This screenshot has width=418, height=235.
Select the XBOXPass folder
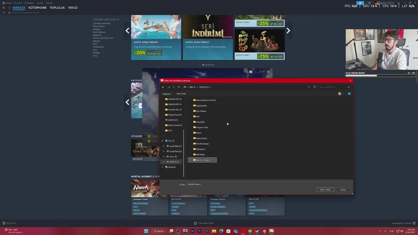199,155
